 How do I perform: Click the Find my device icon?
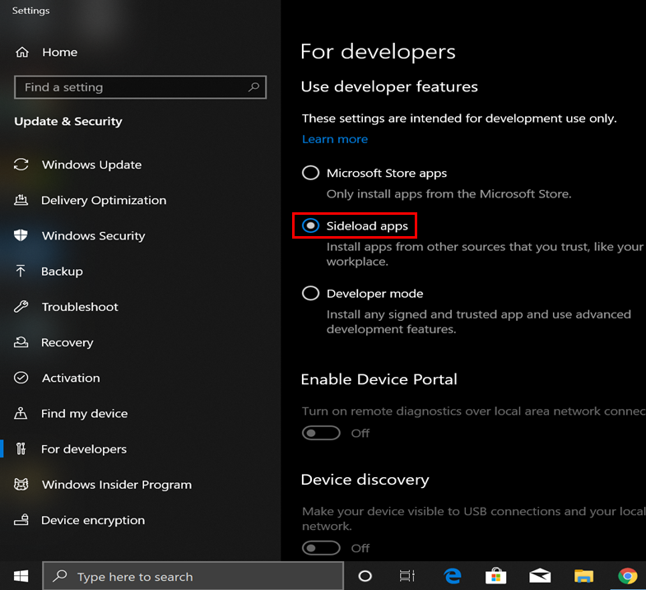tap(21, 413)
